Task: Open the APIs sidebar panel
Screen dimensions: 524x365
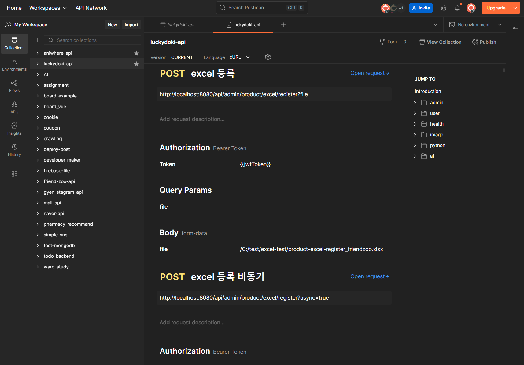Action: pos(14,108)
